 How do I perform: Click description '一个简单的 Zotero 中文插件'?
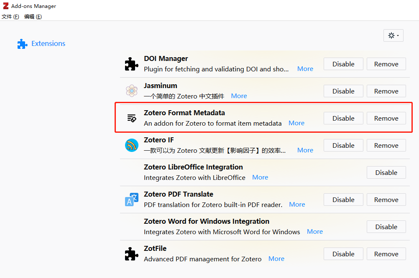pyautogui.click(x=184, y=96)
